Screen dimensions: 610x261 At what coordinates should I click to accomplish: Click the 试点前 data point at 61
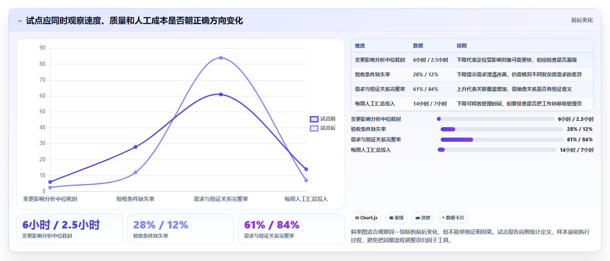[x=221, y=94]
